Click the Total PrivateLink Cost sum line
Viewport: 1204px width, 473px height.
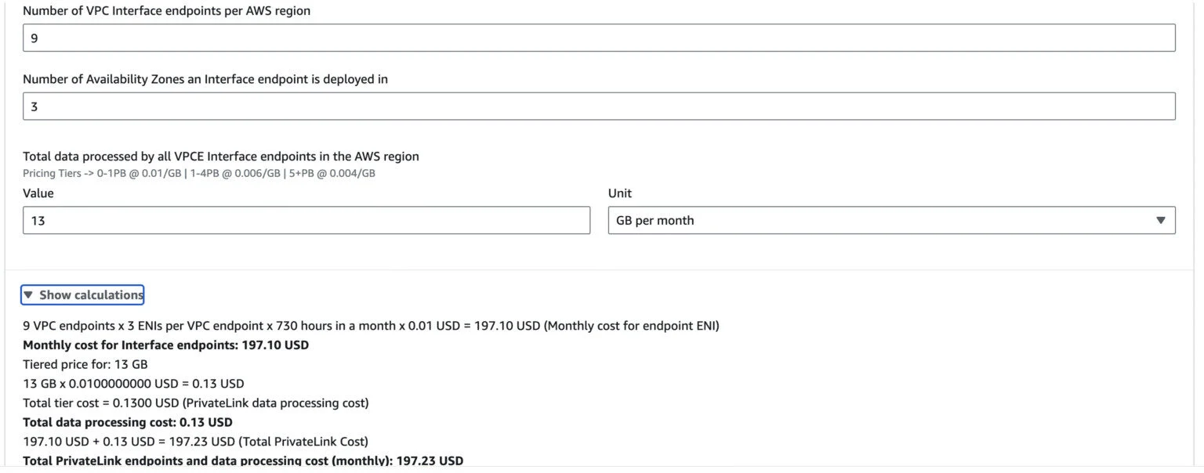pyautogui.click(x=196, y=442)
